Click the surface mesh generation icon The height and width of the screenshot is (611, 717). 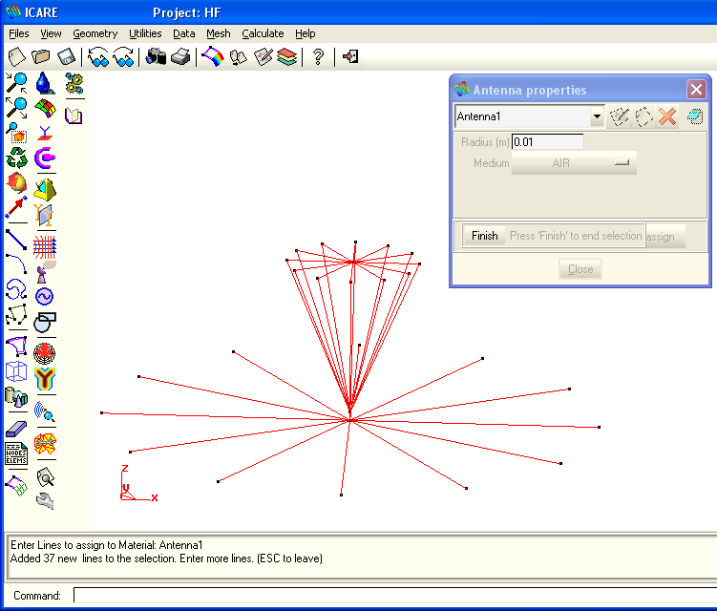click(16, 486)
